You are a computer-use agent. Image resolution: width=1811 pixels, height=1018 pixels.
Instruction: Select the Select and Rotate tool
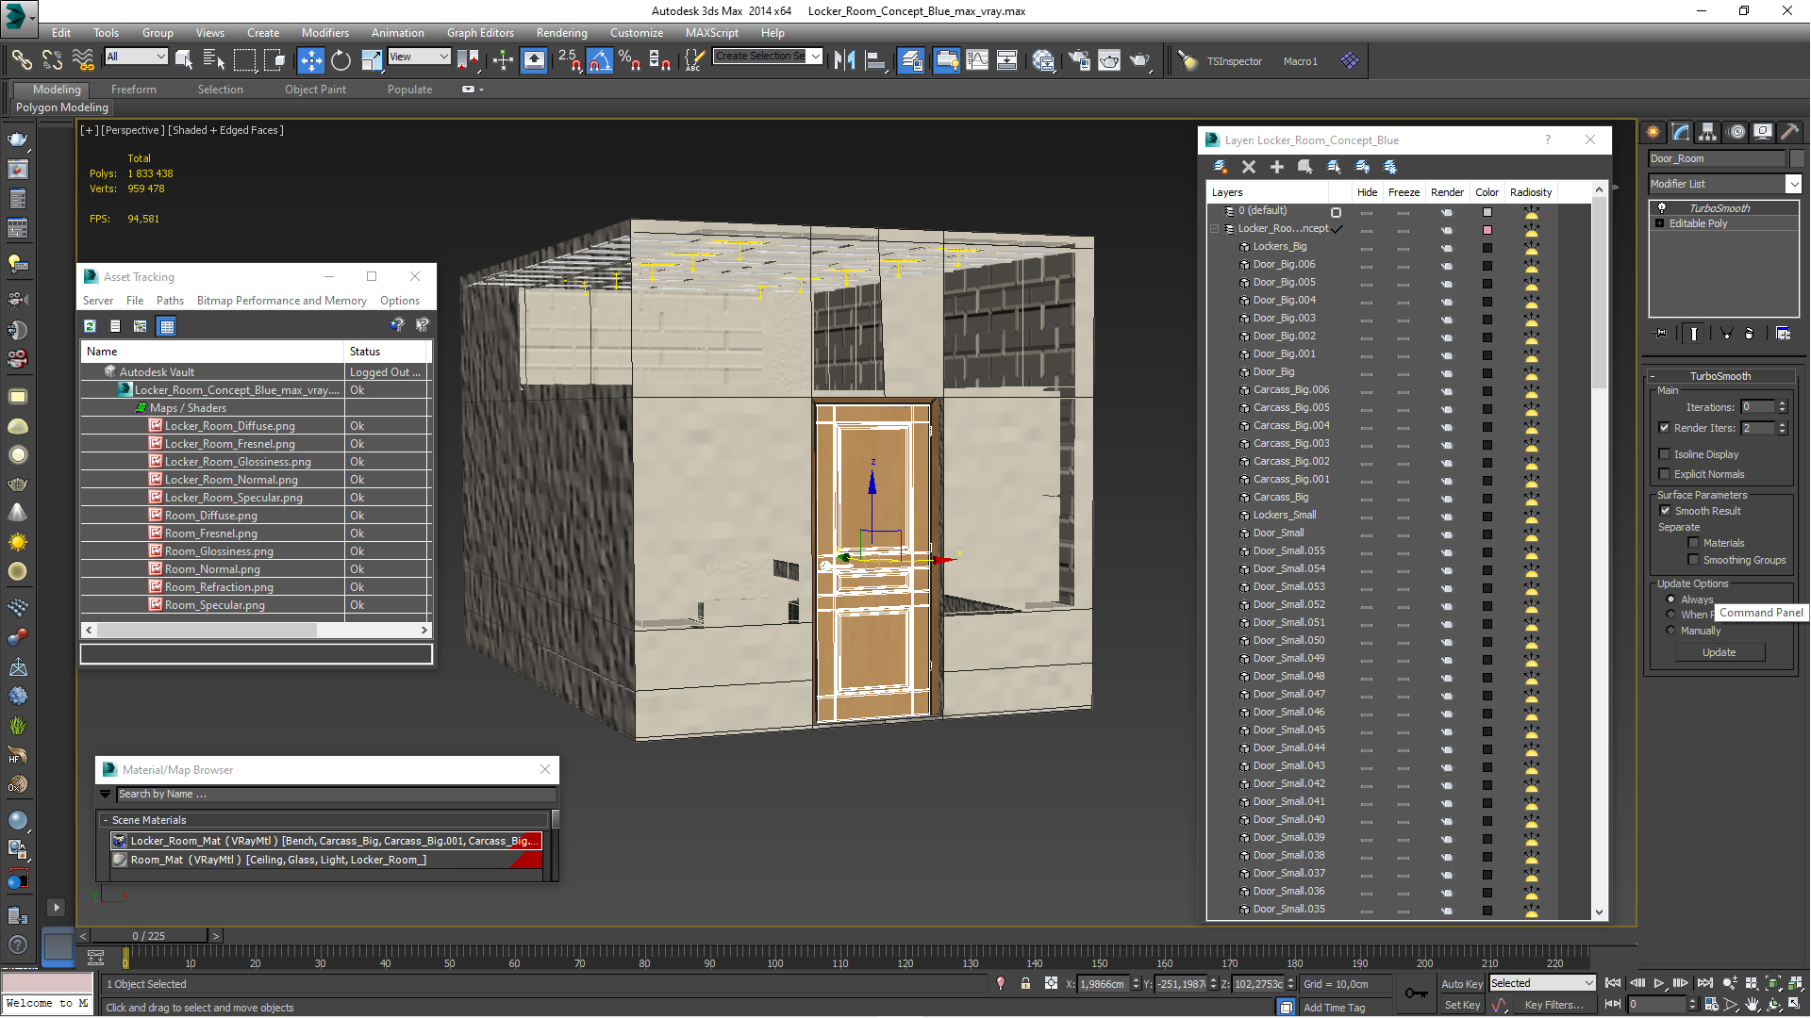tap(341, 61)
